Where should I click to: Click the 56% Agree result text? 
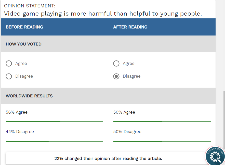point(17,112)
